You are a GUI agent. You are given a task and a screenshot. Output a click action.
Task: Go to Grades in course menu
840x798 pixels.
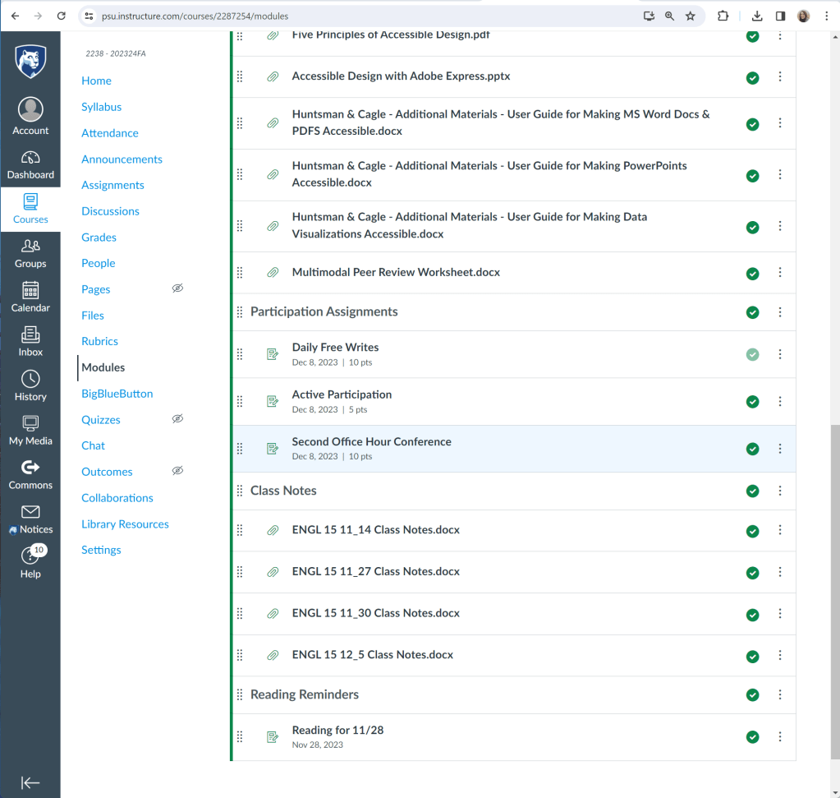[x=99, y=237]
